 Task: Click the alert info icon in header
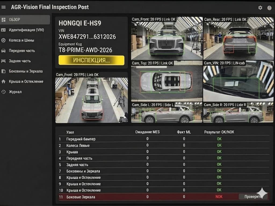269,8
